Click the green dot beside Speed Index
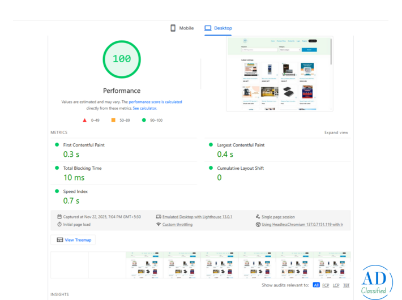The height and width of the screenshot is (300, 402). (x=57, y=191)
